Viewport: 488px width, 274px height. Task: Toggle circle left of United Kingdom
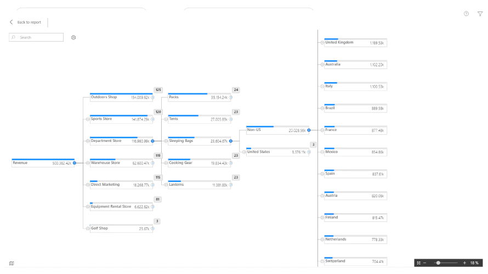(x=322, y=43)
